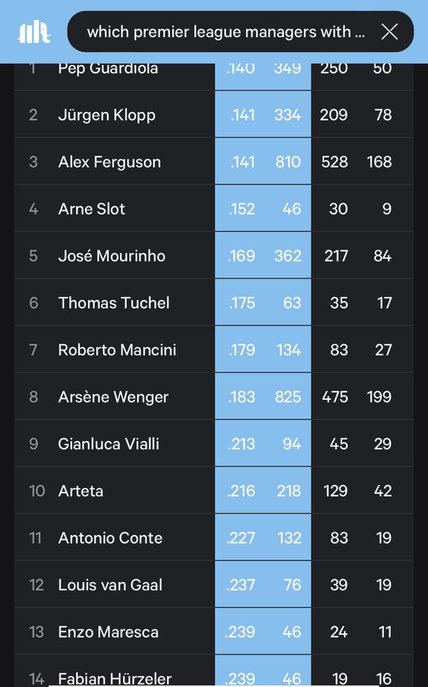This screenshot has width=428, height=687.
Task: Click Ferguson's 810 games cell
Action: coord(288,161)
